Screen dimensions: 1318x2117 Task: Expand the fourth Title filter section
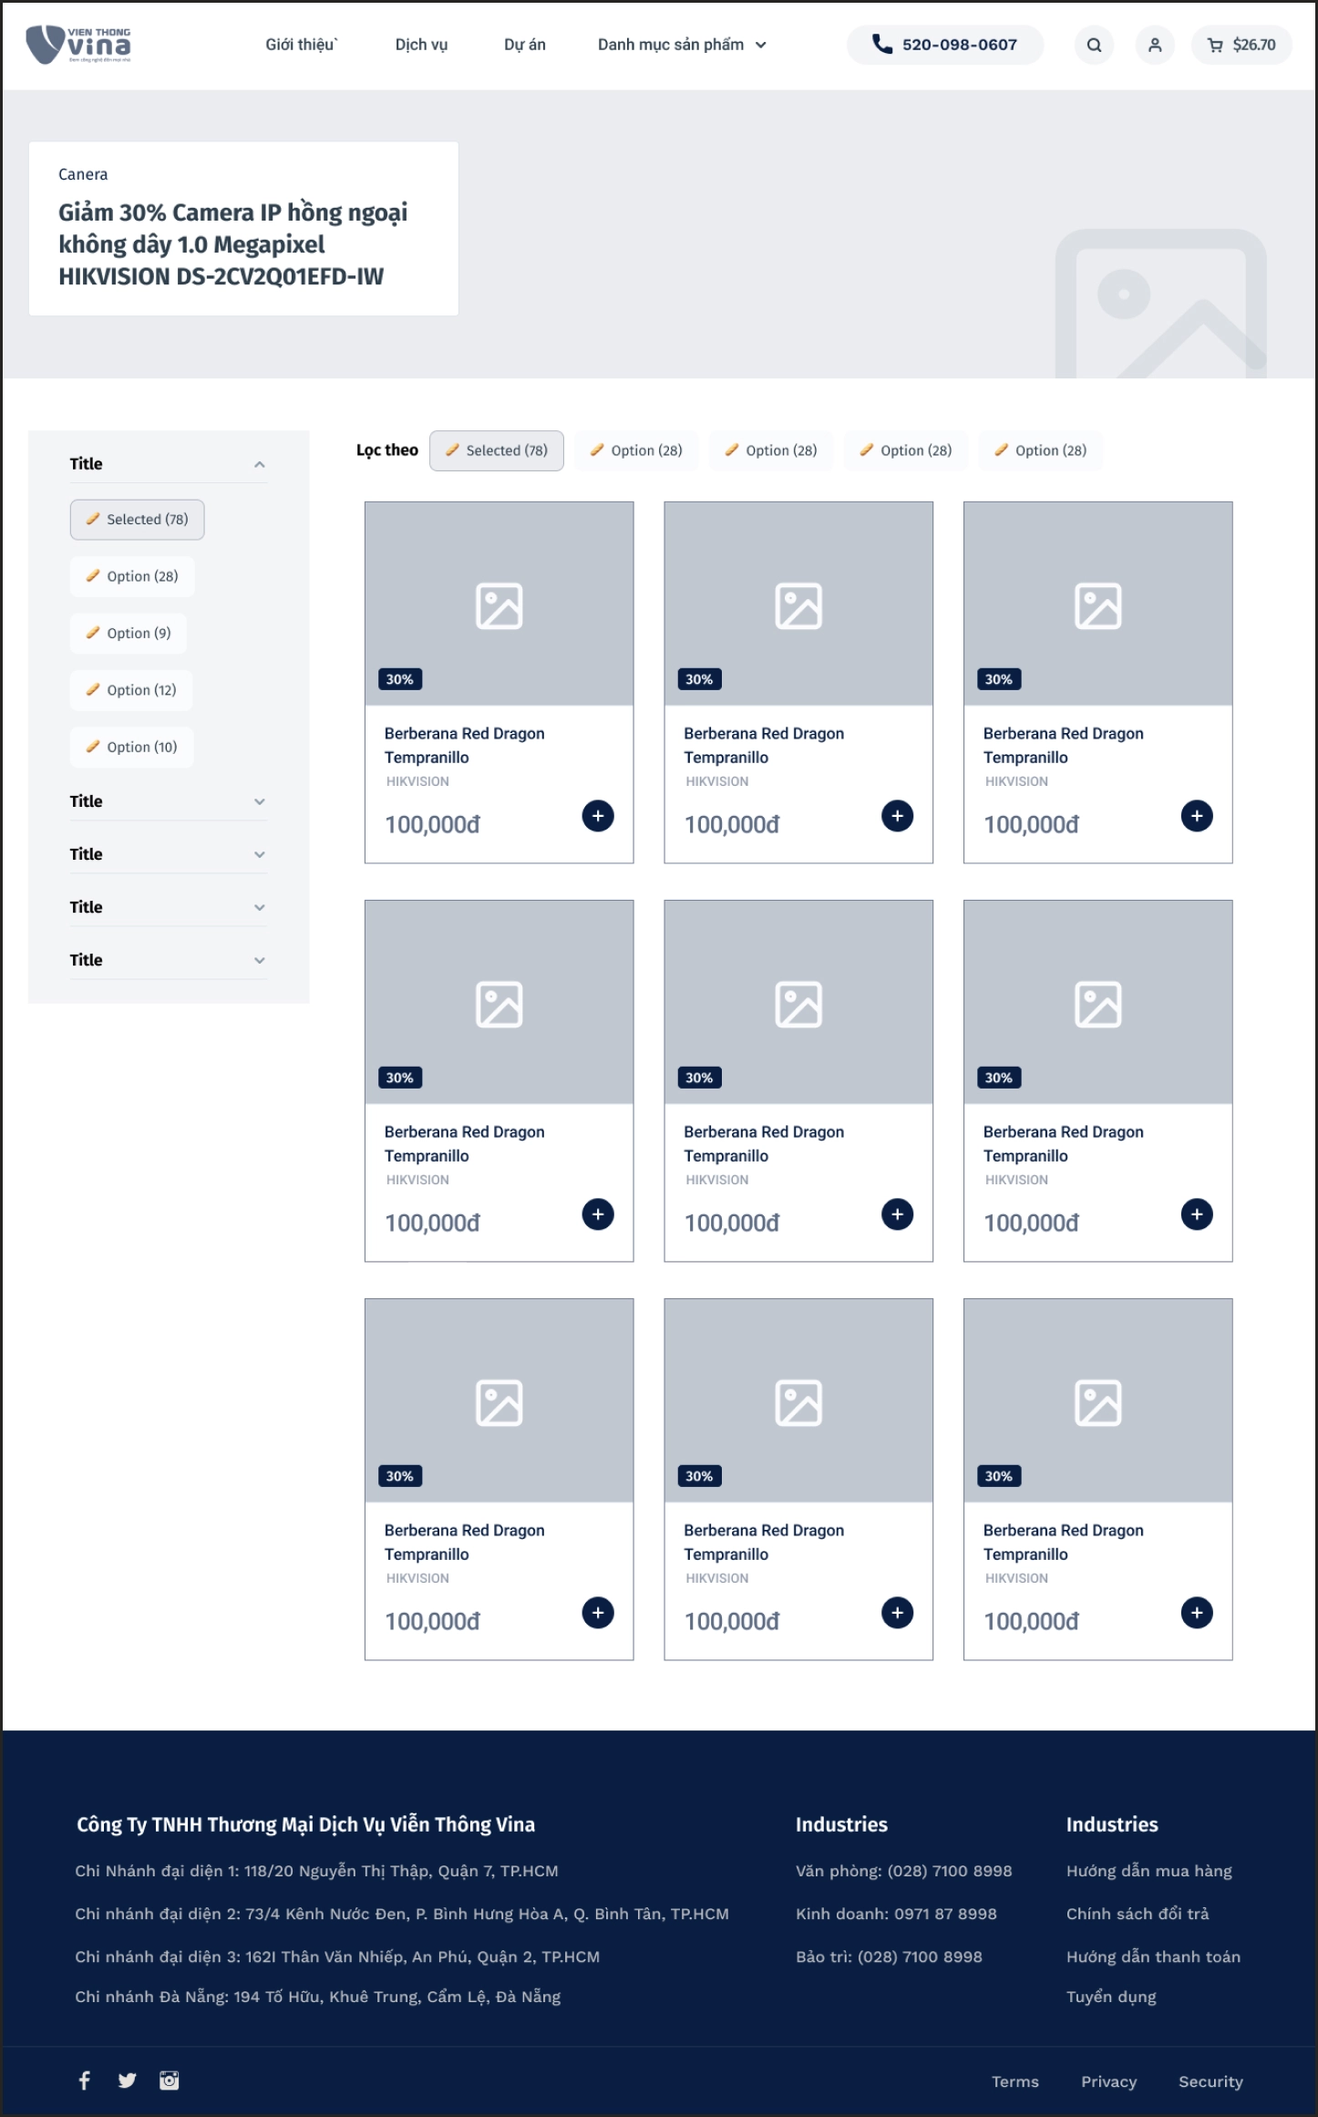click(169, 907)
